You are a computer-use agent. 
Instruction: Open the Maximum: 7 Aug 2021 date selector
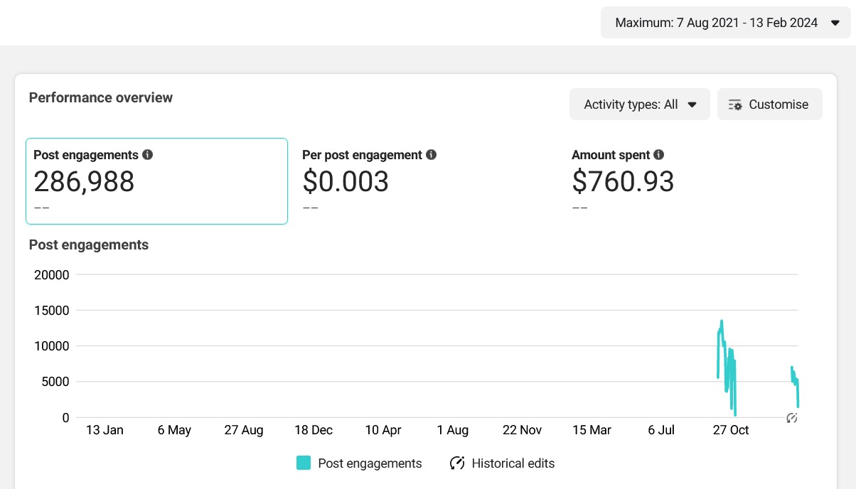[716, 23]
